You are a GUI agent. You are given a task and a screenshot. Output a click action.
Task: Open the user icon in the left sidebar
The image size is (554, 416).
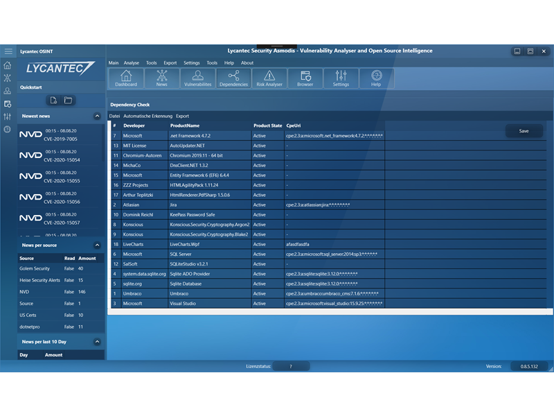[8, 91]
